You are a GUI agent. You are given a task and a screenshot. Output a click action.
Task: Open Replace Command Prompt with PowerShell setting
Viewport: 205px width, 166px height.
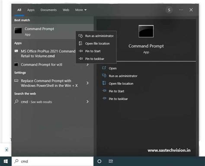pos(49,83)
